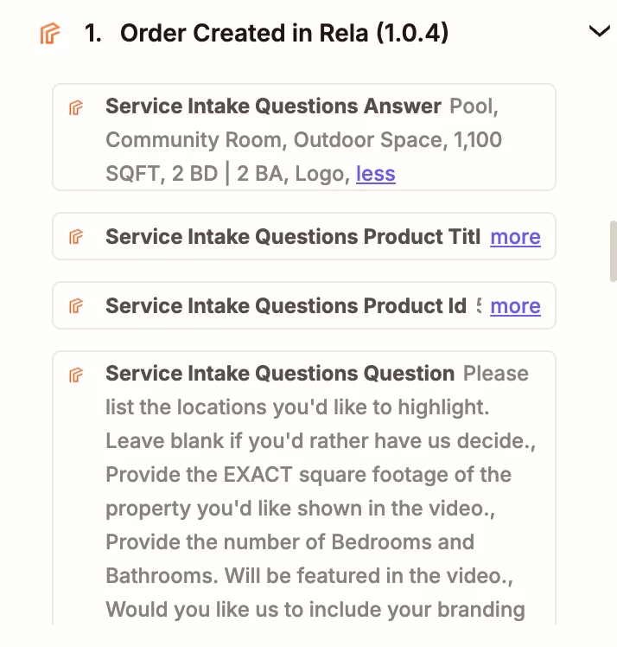Screen dimensions: 617x647
Task: Expand Product Titl value with the more link
Action: 515,236
